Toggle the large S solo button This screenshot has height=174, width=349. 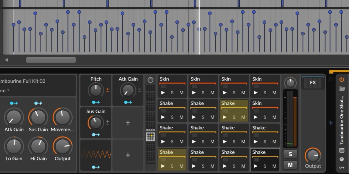290,154
